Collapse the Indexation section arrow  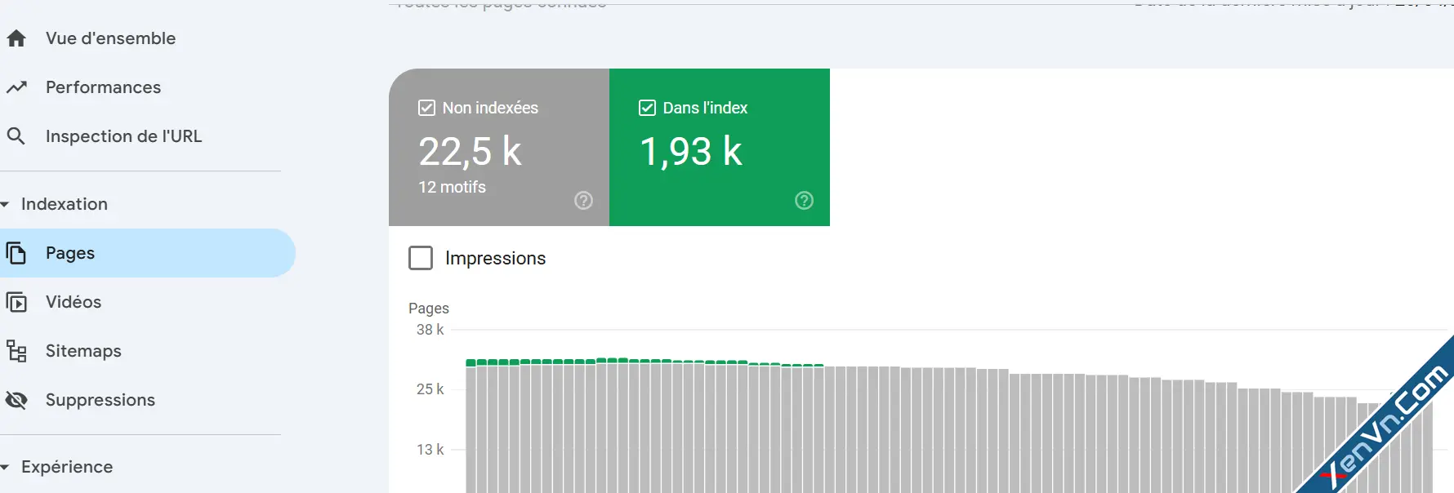pyautogui.click(x=5, y=204)
